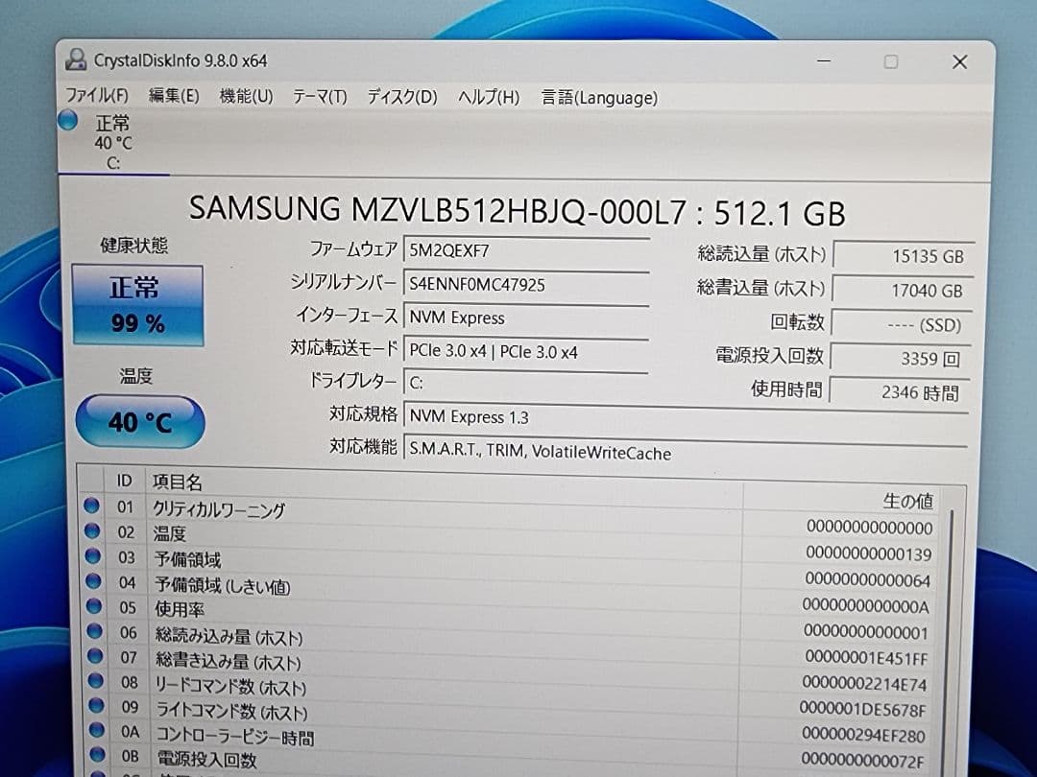Screen dimensions: 1037x777
Task: Open the ファイル(F) menu
Action: click(x=97, y=95)
